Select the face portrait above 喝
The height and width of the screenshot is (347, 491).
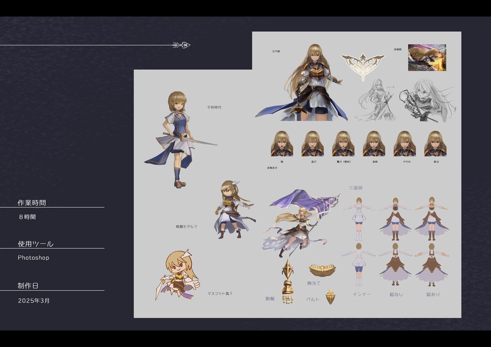(282, 144)
